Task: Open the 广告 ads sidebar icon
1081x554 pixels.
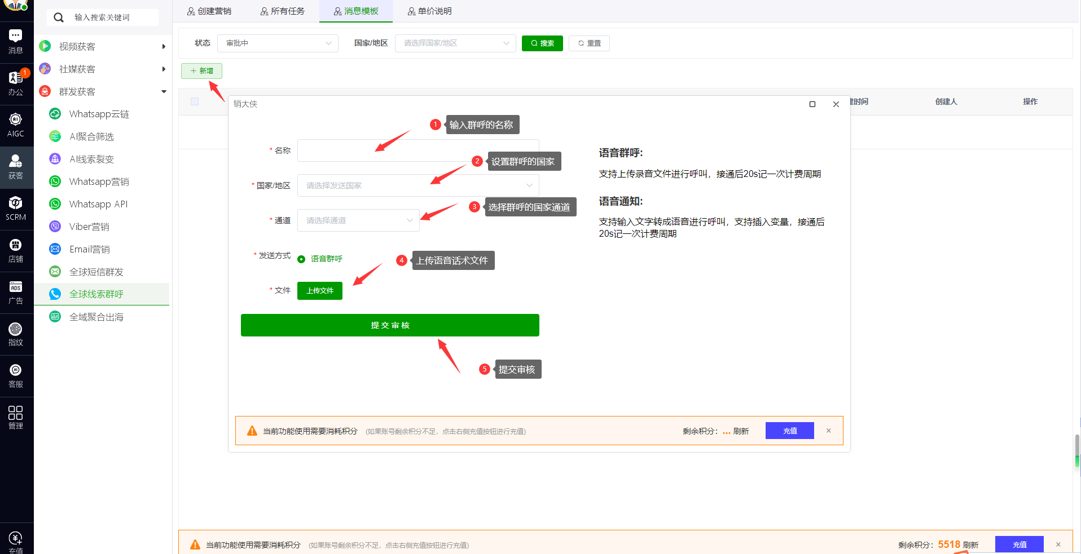Action: tap(16, 292)
